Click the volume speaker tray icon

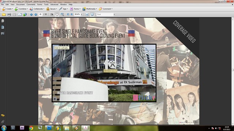coord(216,128)
